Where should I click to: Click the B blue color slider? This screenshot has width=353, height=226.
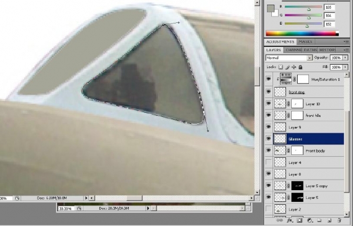(303, 23)
